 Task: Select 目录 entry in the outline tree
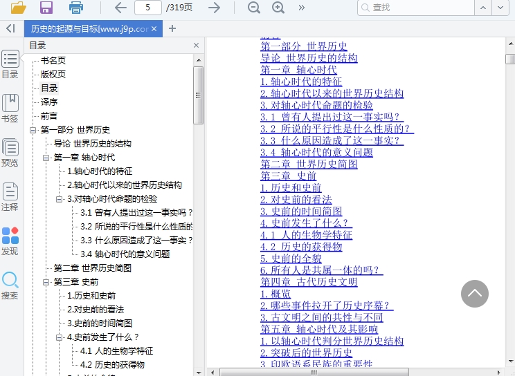tap(49, 88)
